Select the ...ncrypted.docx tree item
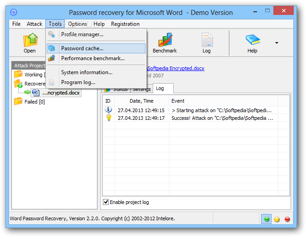This screenshot has width=306, height=237. click(x=56, y=93)
